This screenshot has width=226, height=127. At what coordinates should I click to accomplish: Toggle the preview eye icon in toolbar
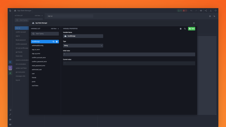pos(201,11)
